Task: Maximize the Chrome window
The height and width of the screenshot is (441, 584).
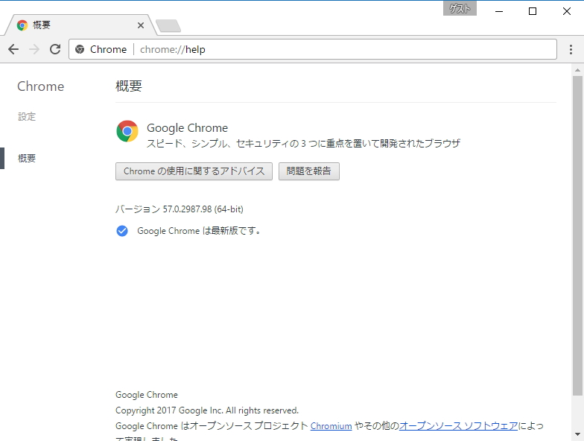Action: click(533, 11)
